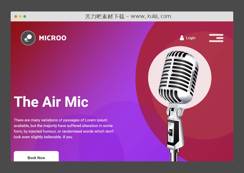Screen dimensions: 244x173
Task: Click the black switch on microphone handle
Action: click(170, 132)
